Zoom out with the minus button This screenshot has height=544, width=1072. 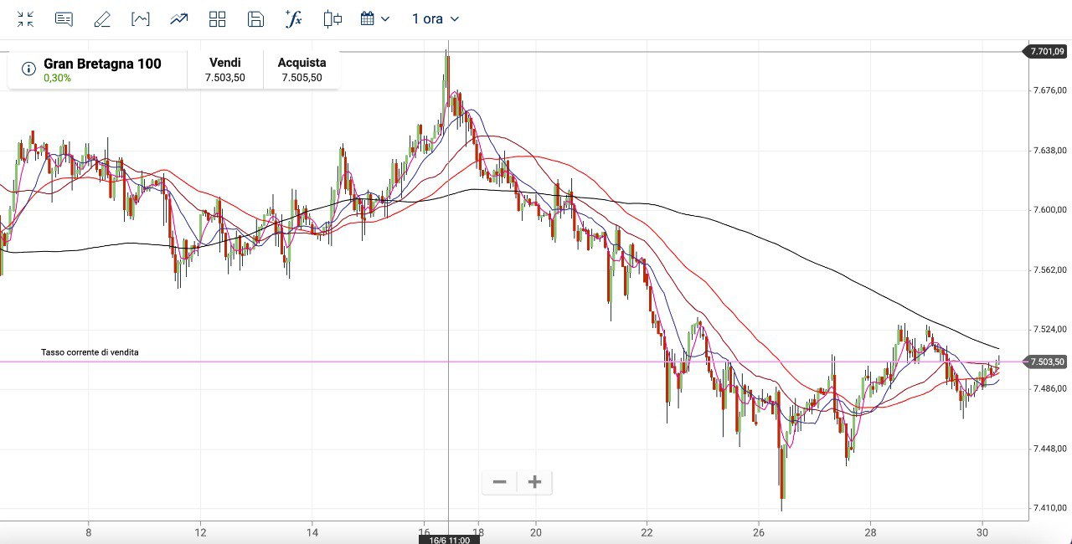click(500, 482)
